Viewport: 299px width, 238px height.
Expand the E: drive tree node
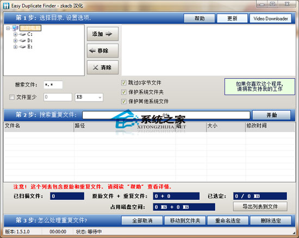coord(15,47)
